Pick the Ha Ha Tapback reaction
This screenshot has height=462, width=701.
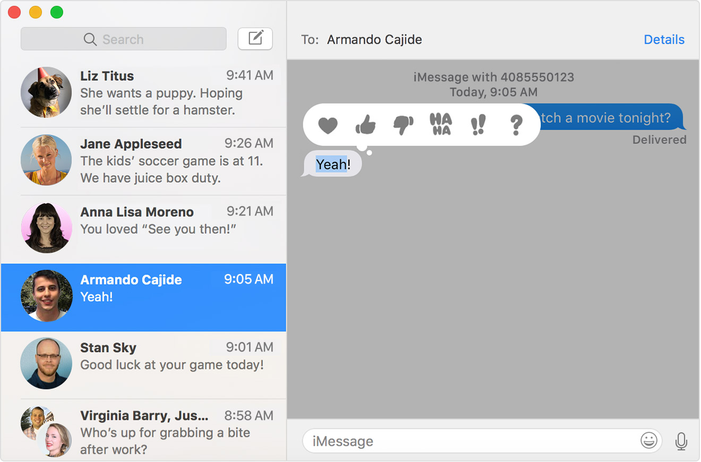click(441, 124)
